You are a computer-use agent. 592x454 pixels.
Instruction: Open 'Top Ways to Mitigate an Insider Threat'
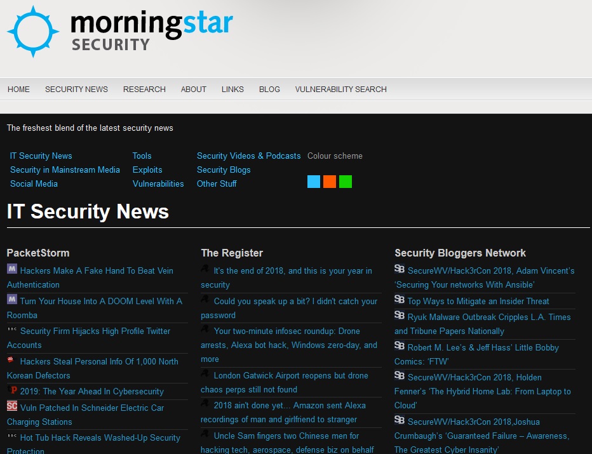478,301
